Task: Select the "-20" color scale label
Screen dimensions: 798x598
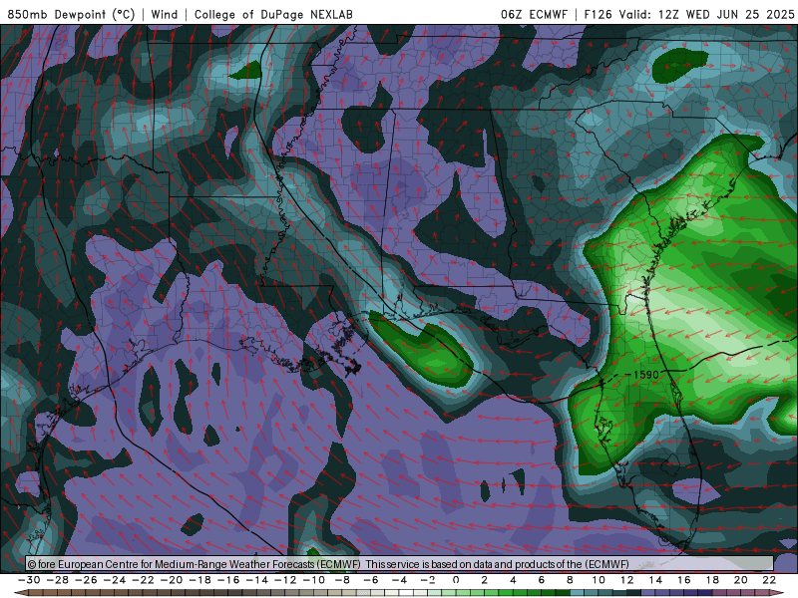Action: (172, 580)
